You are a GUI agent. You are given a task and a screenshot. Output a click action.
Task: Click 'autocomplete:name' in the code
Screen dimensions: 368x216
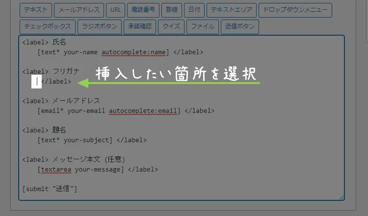pyautogui.click(x=133, y=52)
